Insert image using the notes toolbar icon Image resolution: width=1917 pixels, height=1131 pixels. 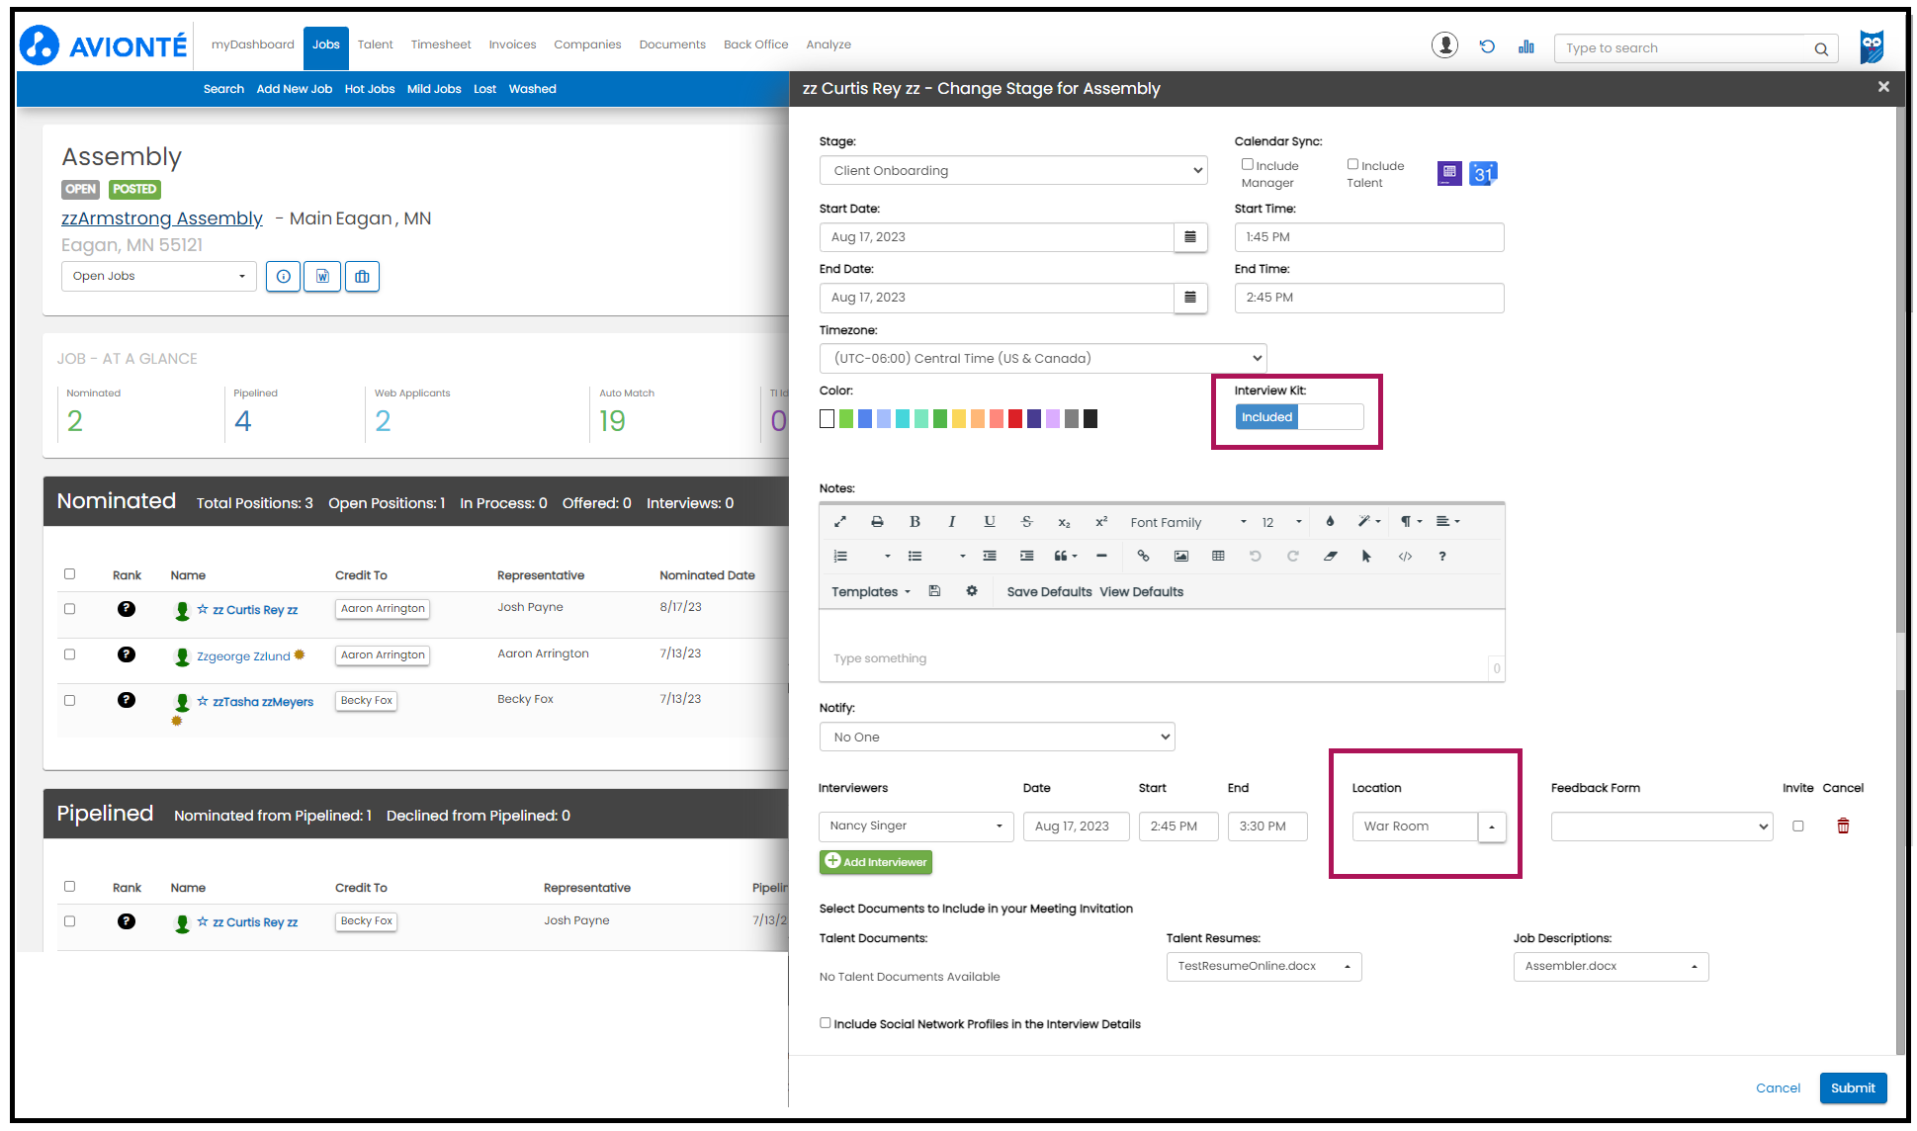click(x=1180, y=556)
